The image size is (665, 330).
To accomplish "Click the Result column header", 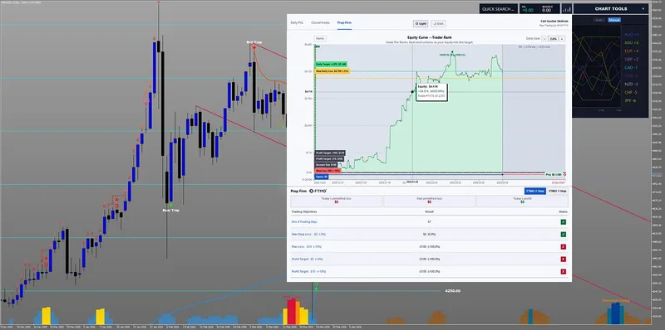I will pos(429,211).
